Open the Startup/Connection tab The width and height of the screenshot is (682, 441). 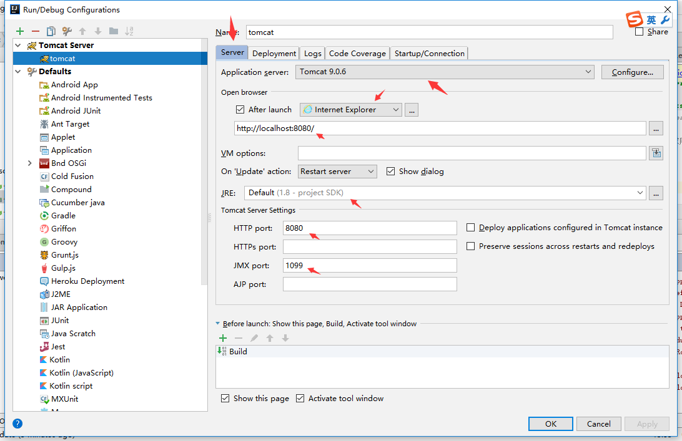429,54
